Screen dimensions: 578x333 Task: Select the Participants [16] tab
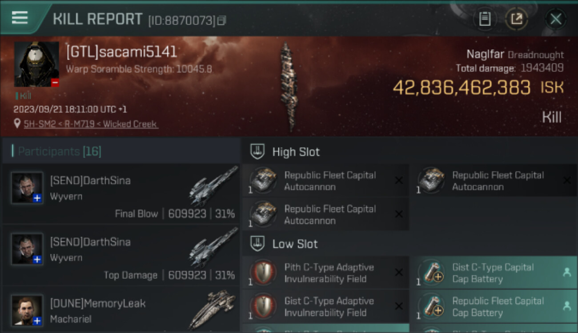click(x=59, y=151)
